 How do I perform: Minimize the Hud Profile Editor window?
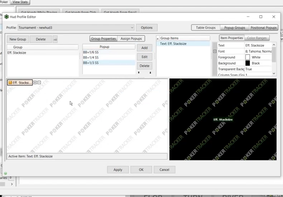(x=248, y=17)
